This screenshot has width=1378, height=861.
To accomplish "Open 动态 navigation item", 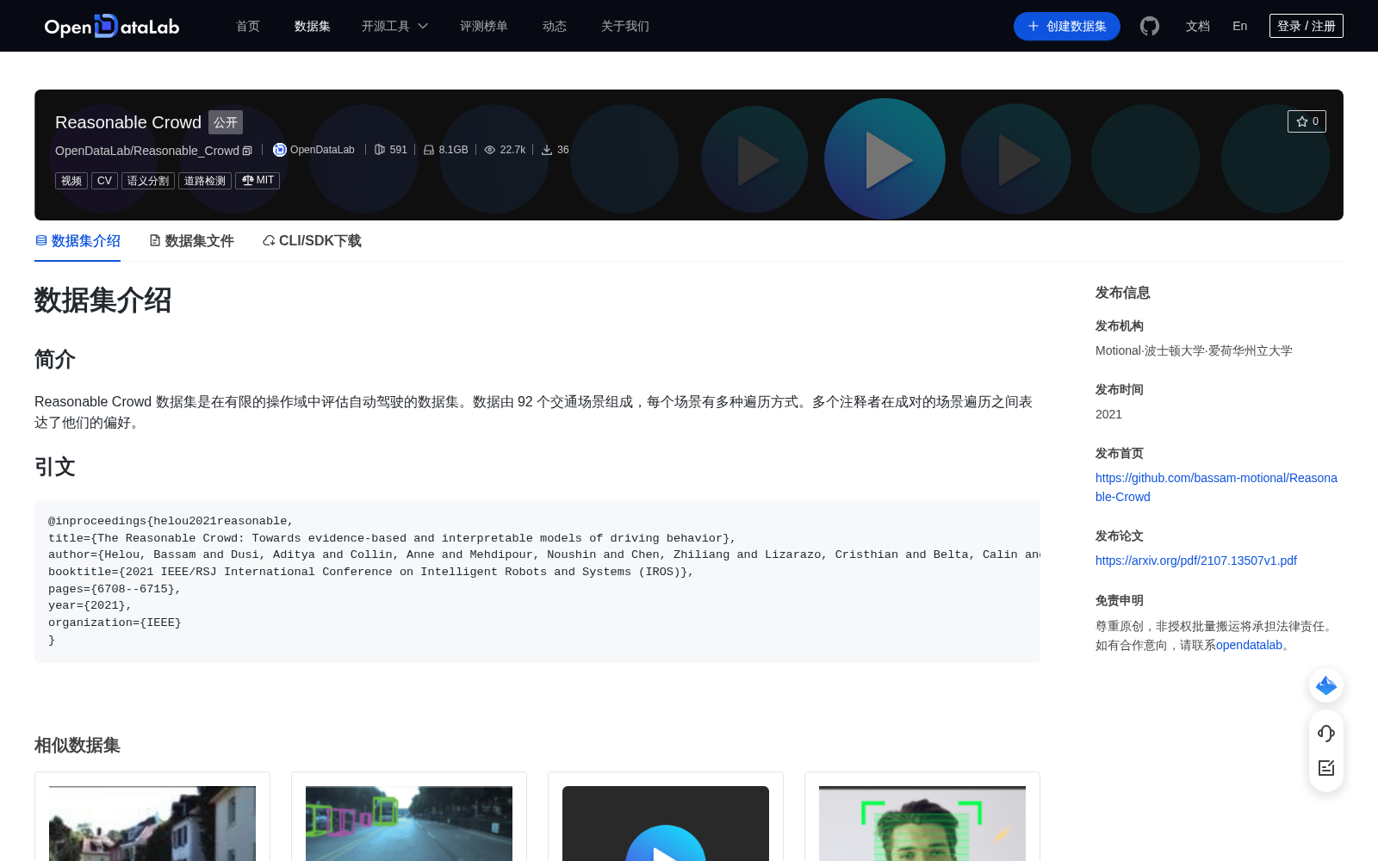I will point(555,26).
